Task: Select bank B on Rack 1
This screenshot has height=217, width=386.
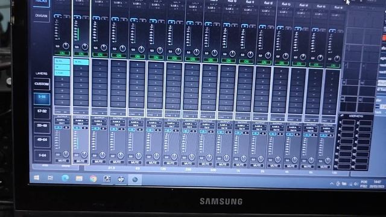Action: [66, 17]
